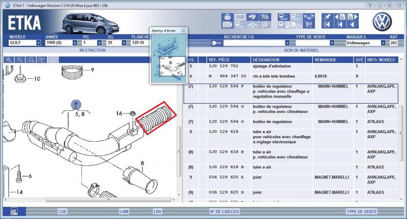Click the greyed-out magnifier icon
The image size is (407, 219).
point(53,60)
